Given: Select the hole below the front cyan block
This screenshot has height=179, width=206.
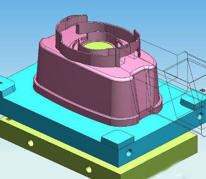Looking at the screenshot, I should (x=129, y=153).
